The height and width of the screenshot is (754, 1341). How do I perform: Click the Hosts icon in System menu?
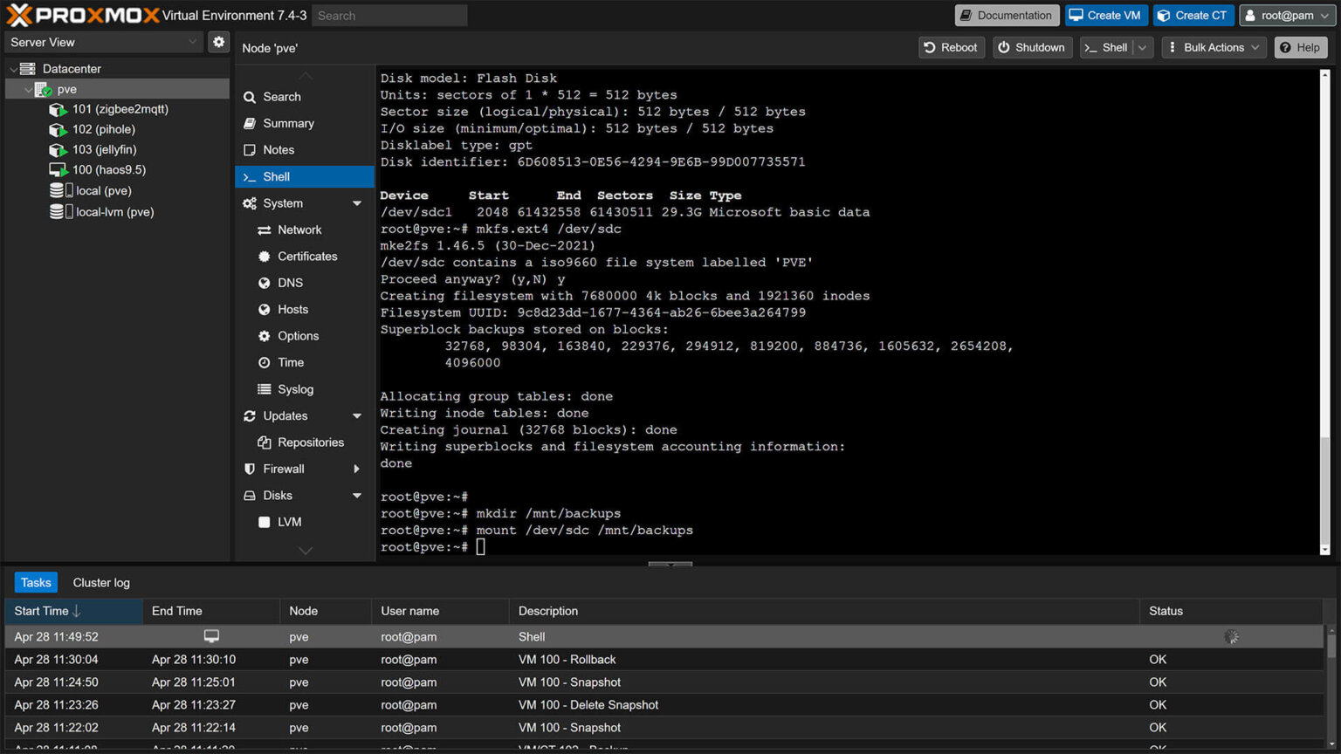tap(265, 309)
